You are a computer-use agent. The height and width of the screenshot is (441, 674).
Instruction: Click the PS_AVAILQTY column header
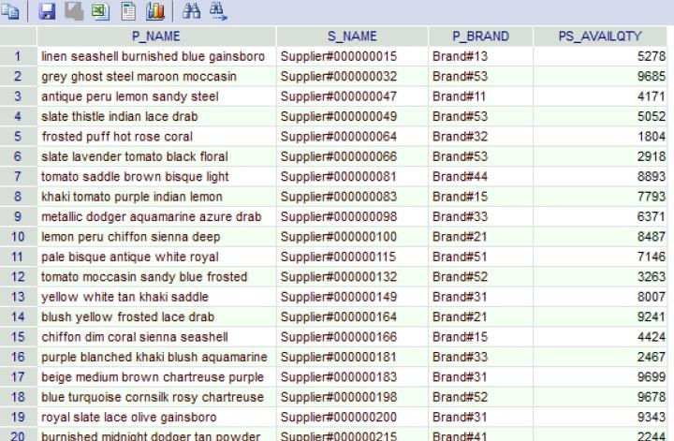click(x=600, y=37)
